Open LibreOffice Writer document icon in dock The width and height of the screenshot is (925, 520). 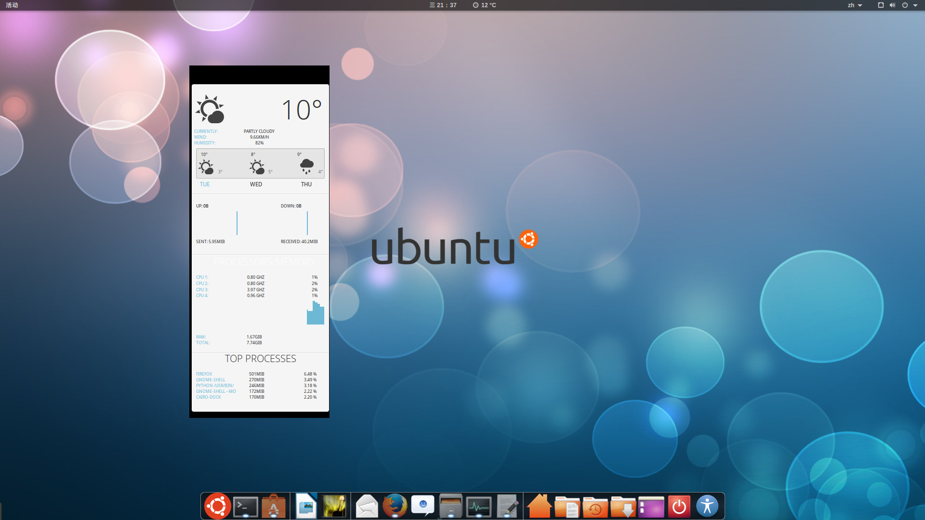[x=306, y=506]
